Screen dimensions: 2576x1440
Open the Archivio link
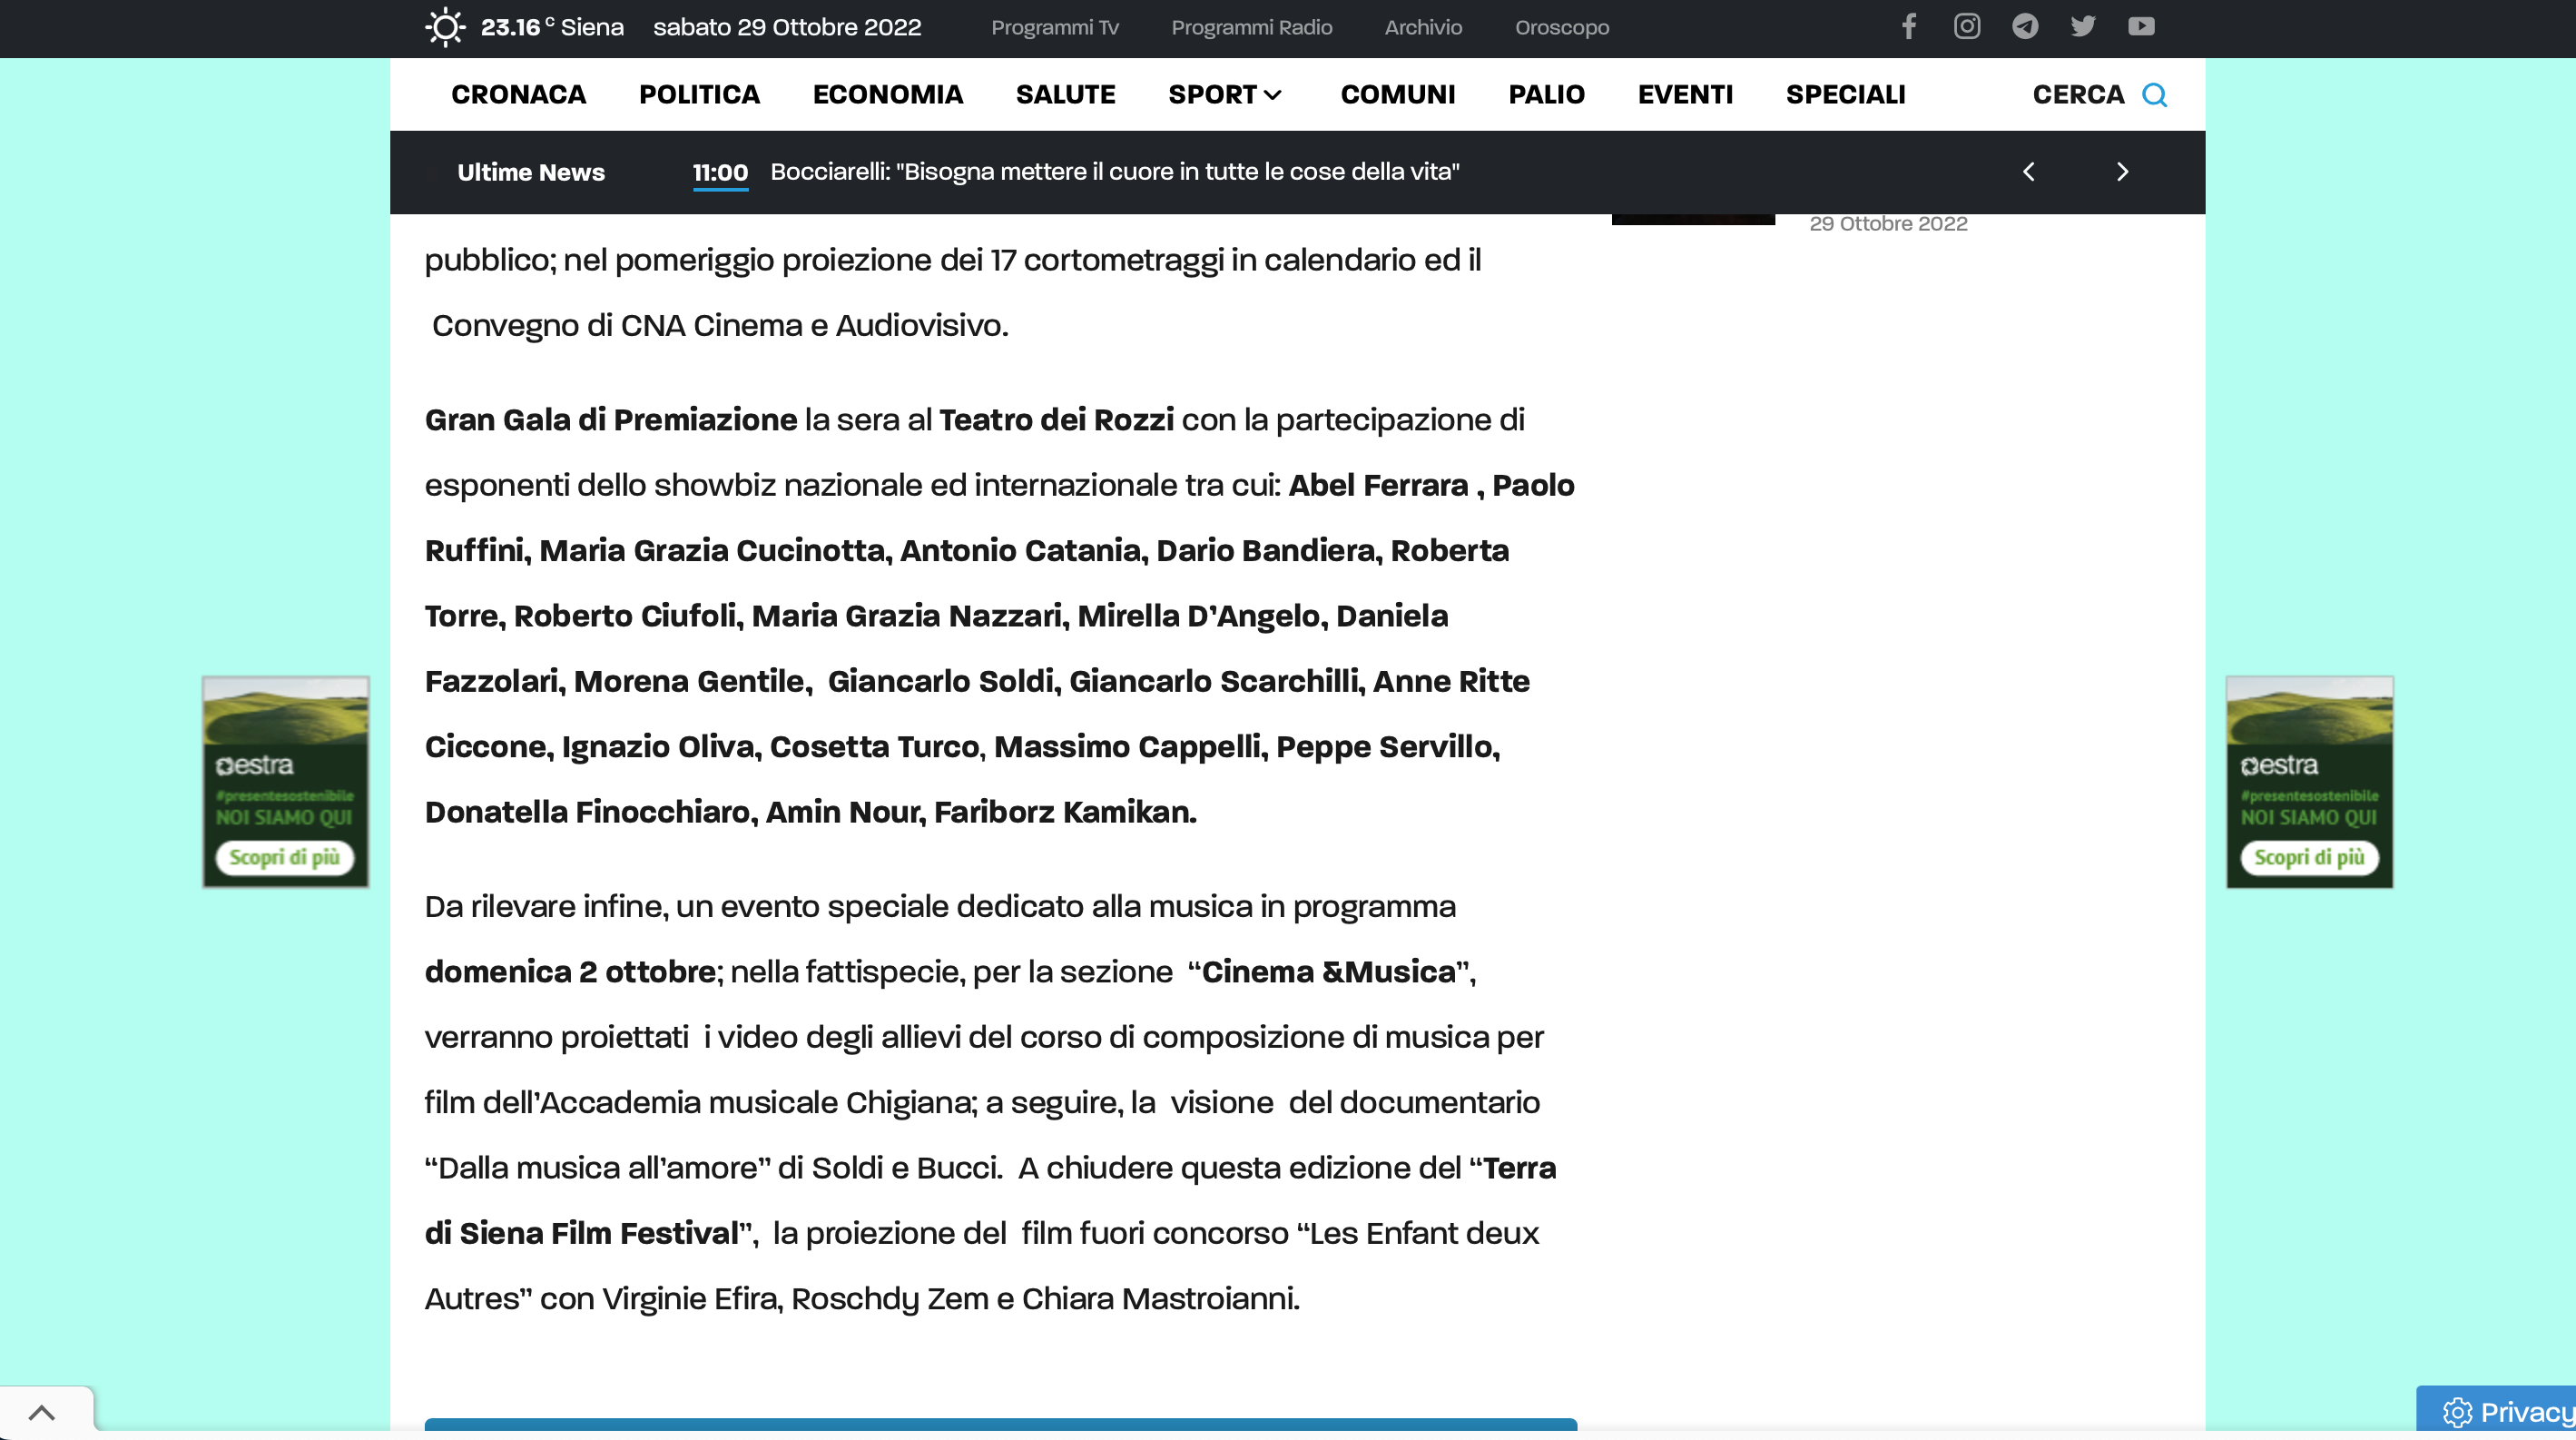1423,27
